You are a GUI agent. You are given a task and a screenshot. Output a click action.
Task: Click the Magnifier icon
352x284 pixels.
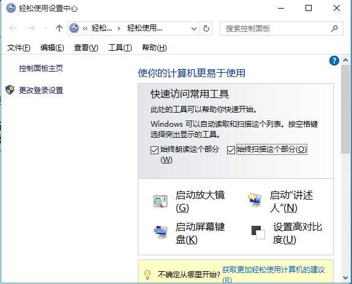[160, 201]
